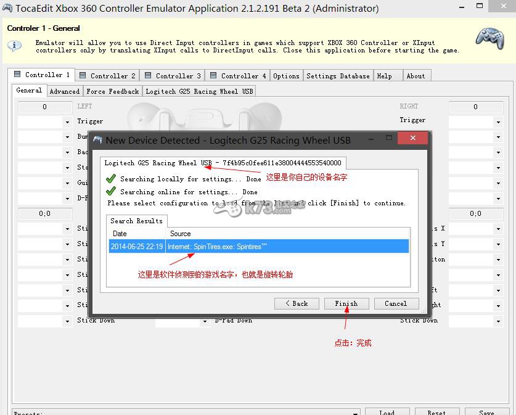Click the app icon in the main title bar
The width and height of the screenshot is (516, 415).
click(x=7, y=9)
